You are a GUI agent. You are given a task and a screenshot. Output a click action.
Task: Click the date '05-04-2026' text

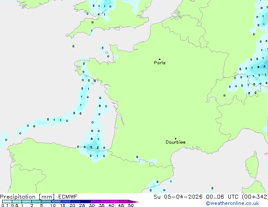pos(183,197)
